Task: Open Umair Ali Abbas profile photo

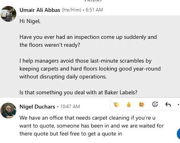Action: (8, 14)
